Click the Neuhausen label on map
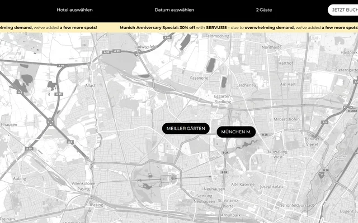 (x=214, y=189)
